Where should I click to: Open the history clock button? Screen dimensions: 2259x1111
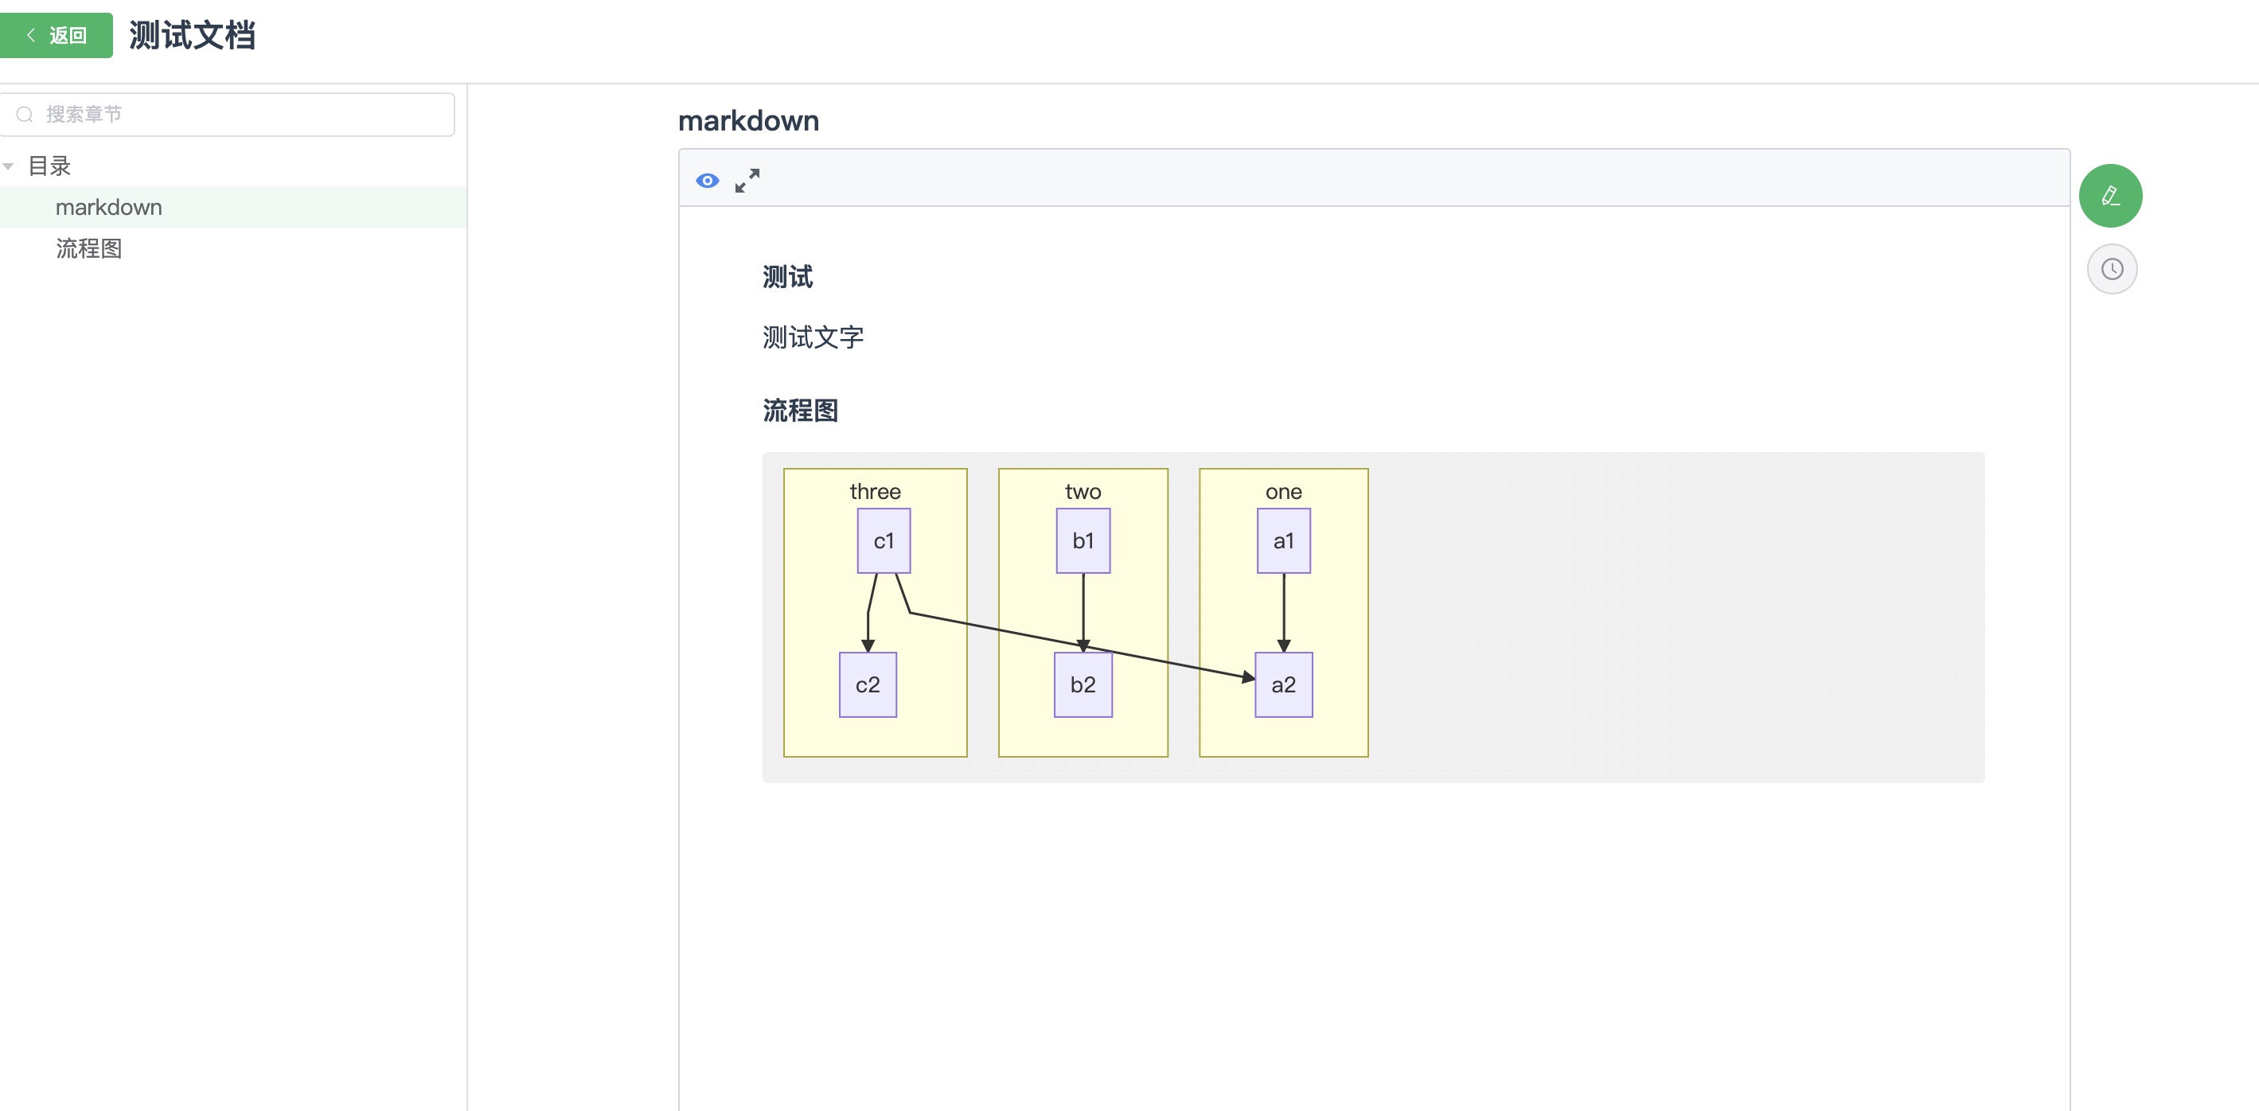pyautogui.click(x=2112, y=269)
